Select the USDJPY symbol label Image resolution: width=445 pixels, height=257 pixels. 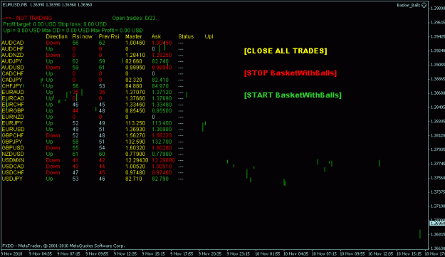pyautogui.click(x=12, y=179)
